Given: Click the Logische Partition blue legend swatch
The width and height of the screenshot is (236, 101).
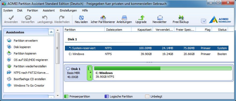Looking at the screenshot, I should pos(106,96).
